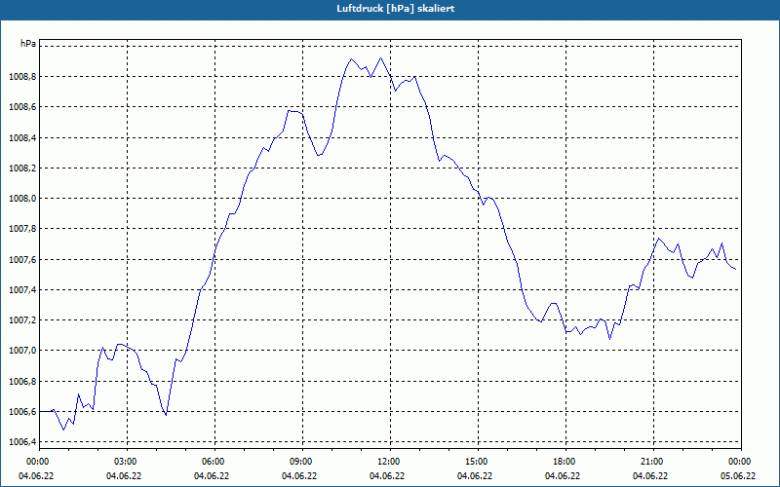
Task: Select the 1008,0 y-axis value
Action: [x=22, y=199]
